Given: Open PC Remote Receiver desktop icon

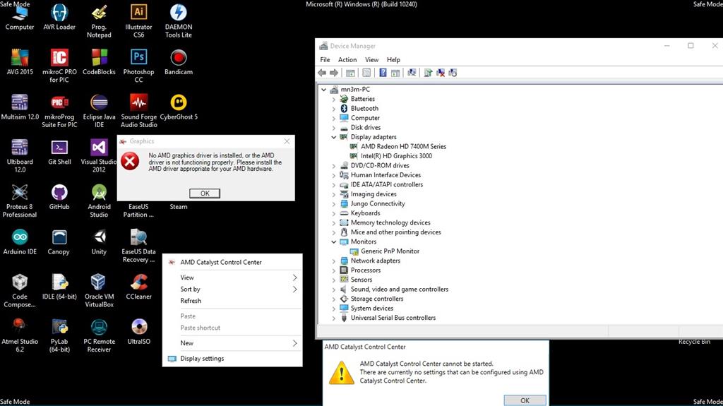Looking at the screenshot, I should pyautogui.click(x=99, y=335).
